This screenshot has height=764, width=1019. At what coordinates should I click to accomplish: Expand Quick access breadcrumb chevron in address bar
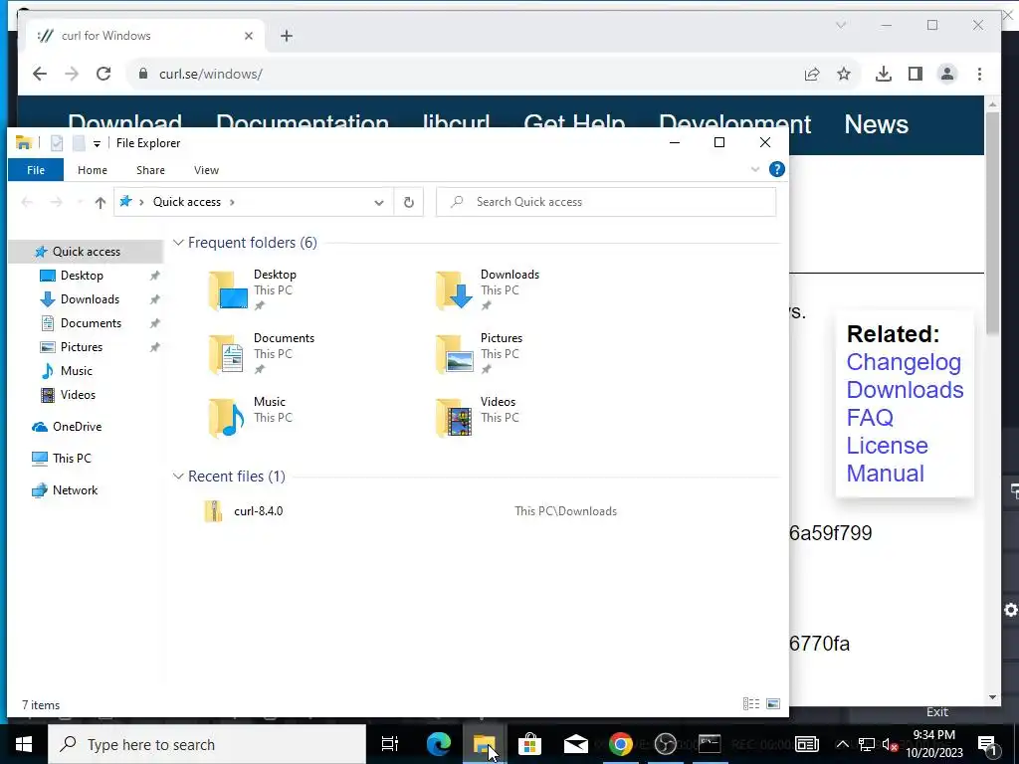232,202
